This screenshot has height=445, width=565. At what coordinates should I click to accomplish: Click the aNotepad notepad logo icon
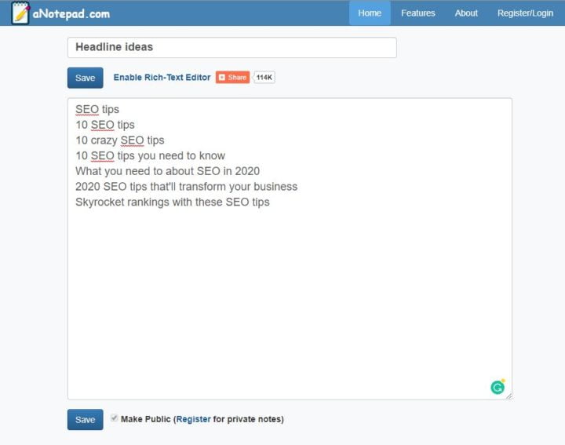[20, 13]
